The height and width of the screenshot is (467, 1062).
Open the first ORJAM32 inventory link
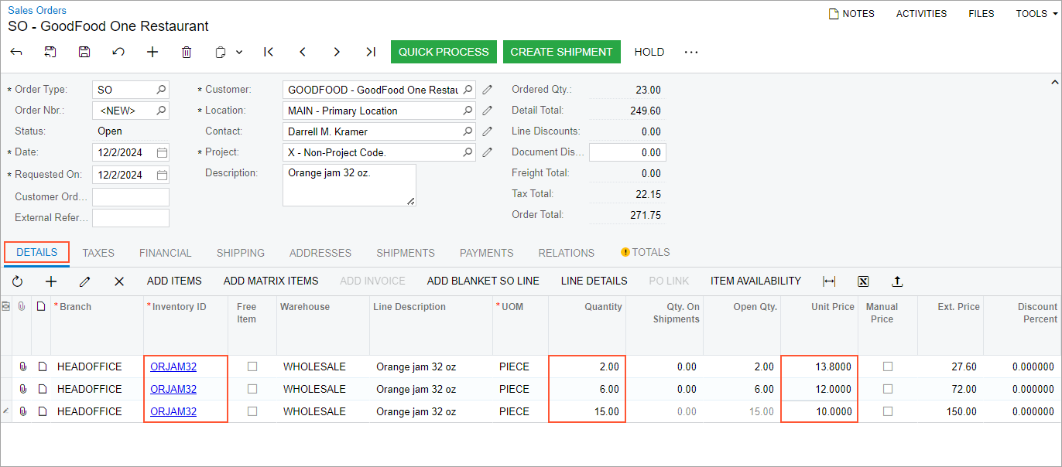point(173,366)
